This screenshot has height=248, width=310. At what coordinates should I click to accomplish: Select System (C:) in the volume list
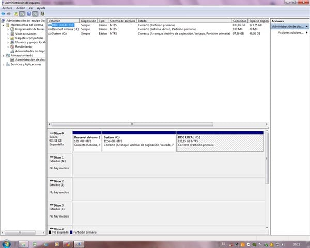59,34
